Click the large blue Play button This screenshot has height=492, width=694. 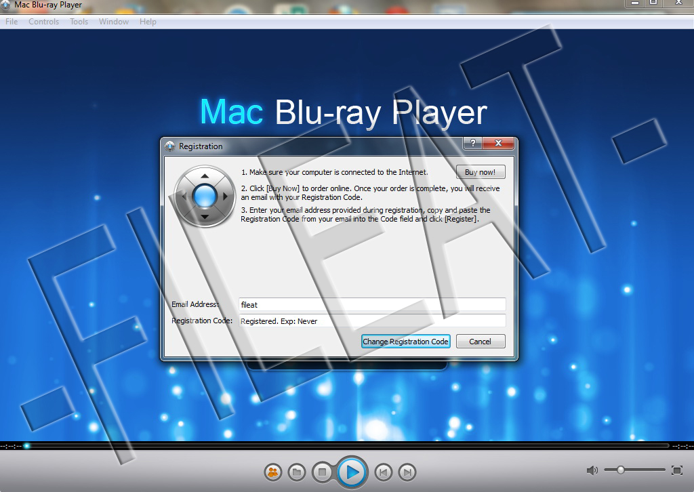(352, 472)
